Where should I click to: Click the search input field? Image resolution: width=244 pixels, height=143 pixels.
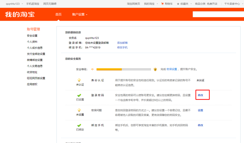click(218, 14)
